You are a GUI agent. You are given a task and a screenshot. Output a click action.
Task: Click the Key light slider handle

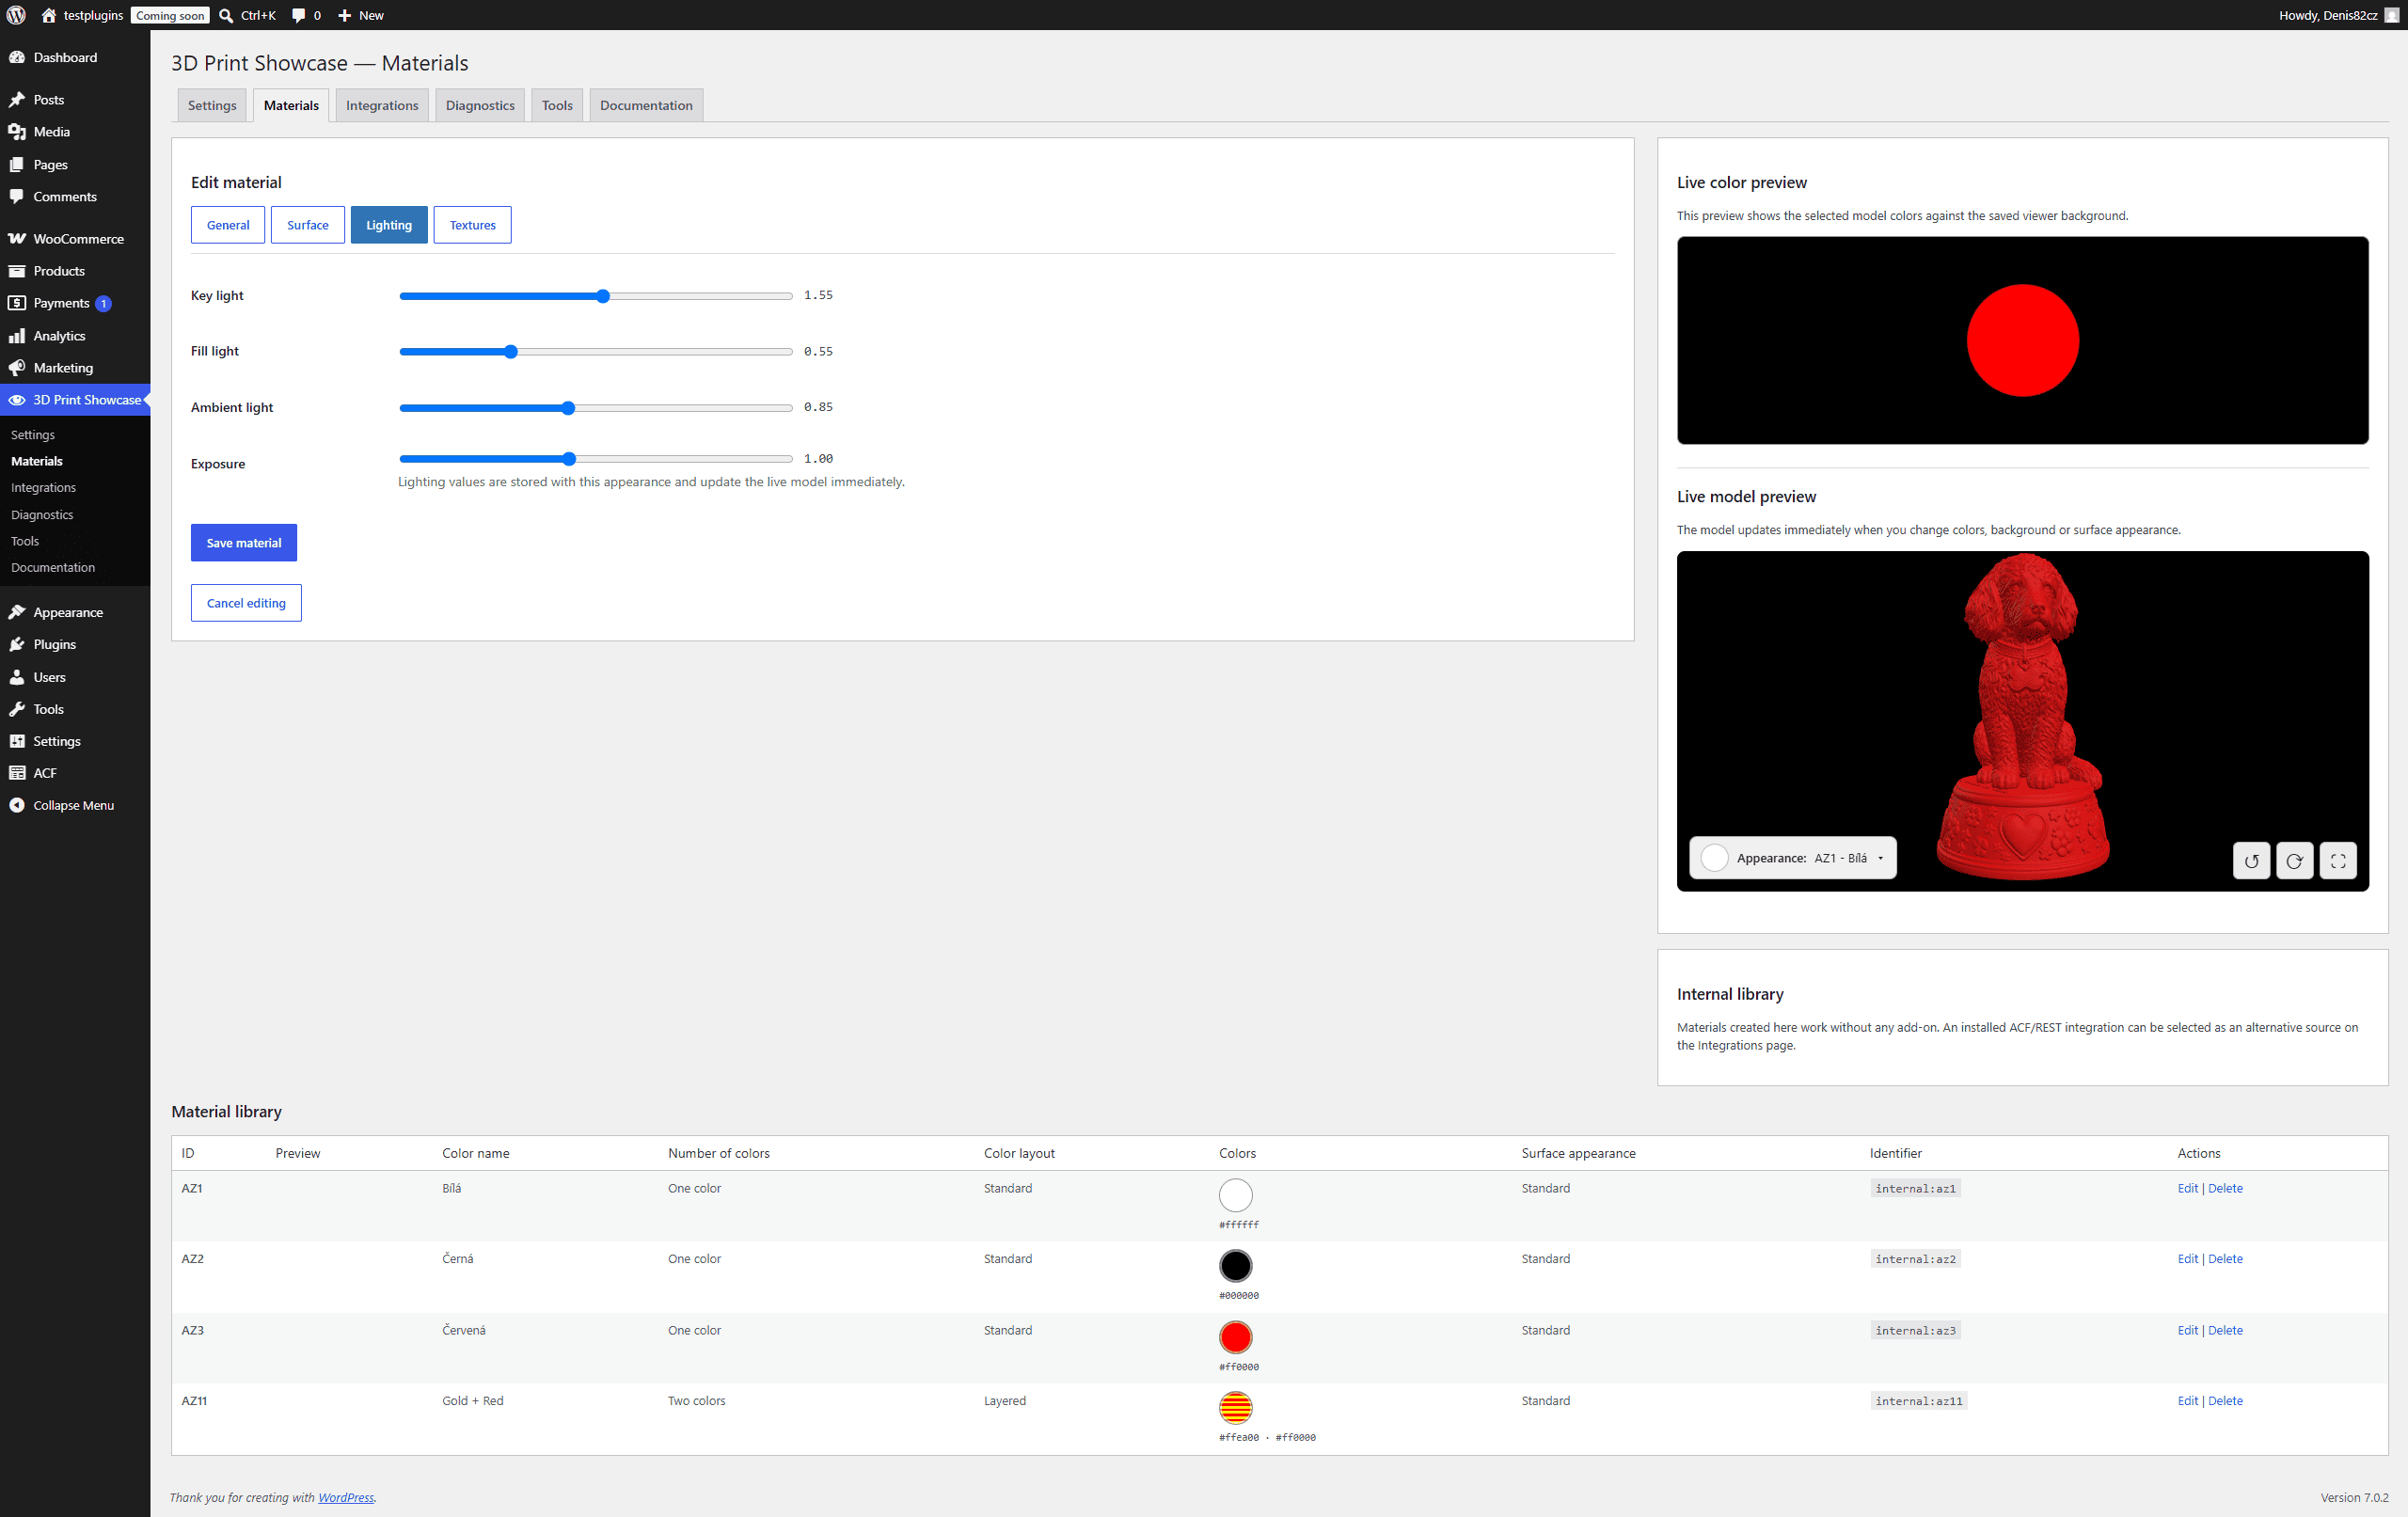tap(603, 296)
